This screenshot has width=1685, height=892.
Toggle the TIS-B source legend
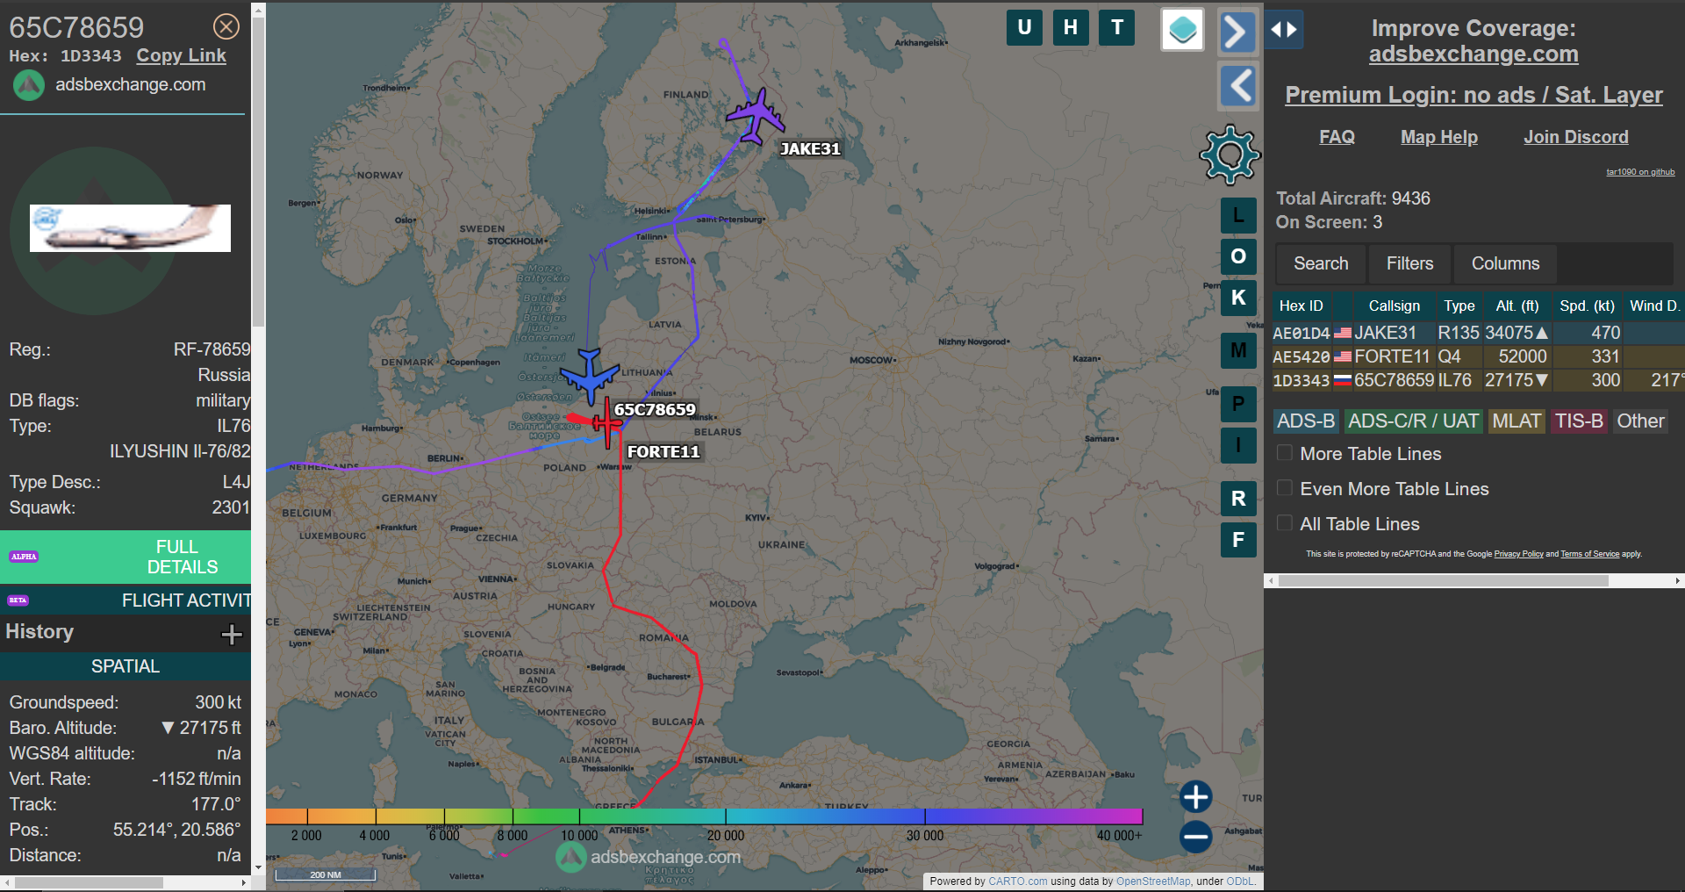1579,421
